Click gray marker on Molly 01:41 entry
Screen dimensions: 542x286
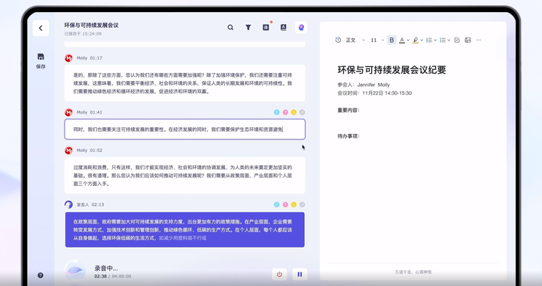(x=302, y=112)
